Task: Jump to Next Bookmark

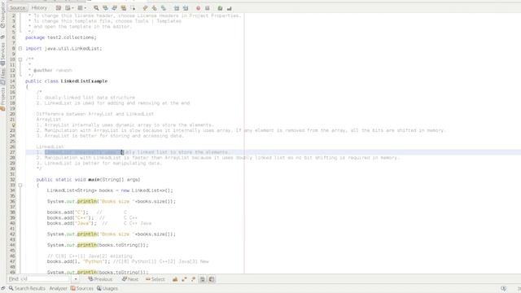Action: click(155, 8)
